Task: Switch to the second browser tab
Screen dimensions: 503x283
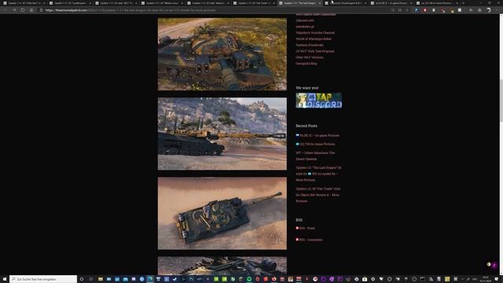Action: [70, 3]
